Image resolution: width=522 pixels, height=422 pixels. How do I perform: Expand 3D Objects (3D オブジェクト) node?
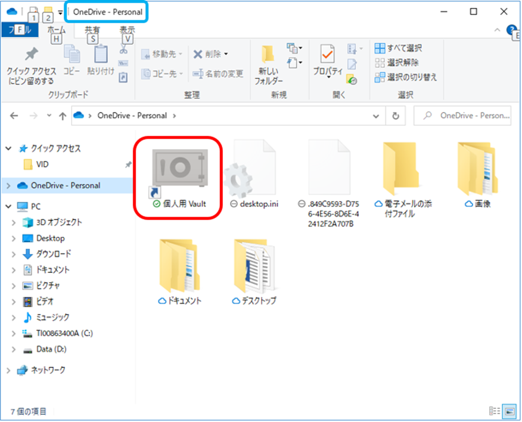tap(14, 222)
